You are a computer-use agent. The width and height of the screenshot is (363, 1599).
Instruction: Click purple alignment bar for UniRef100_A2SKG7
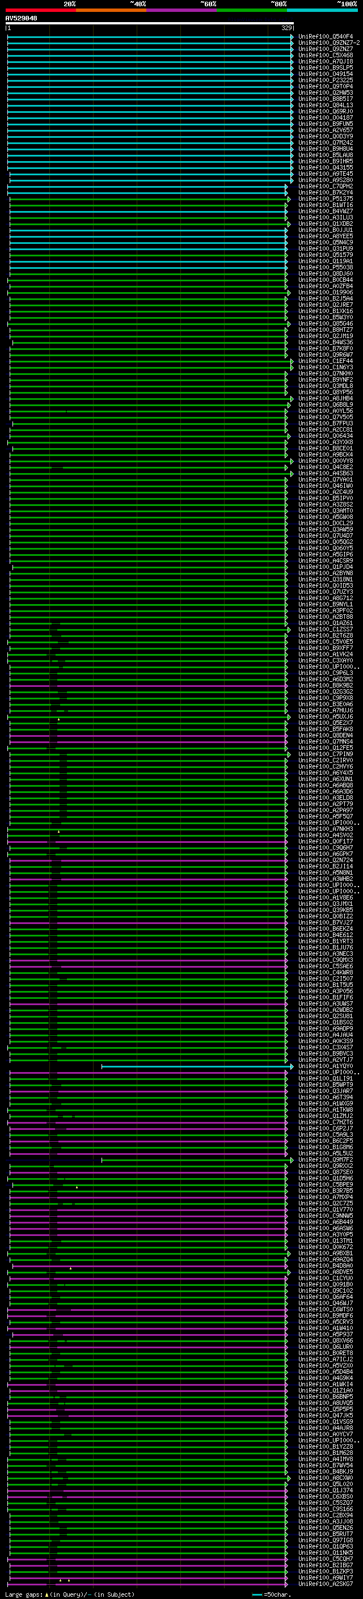pyautogui.click(x=148, y=1584)
